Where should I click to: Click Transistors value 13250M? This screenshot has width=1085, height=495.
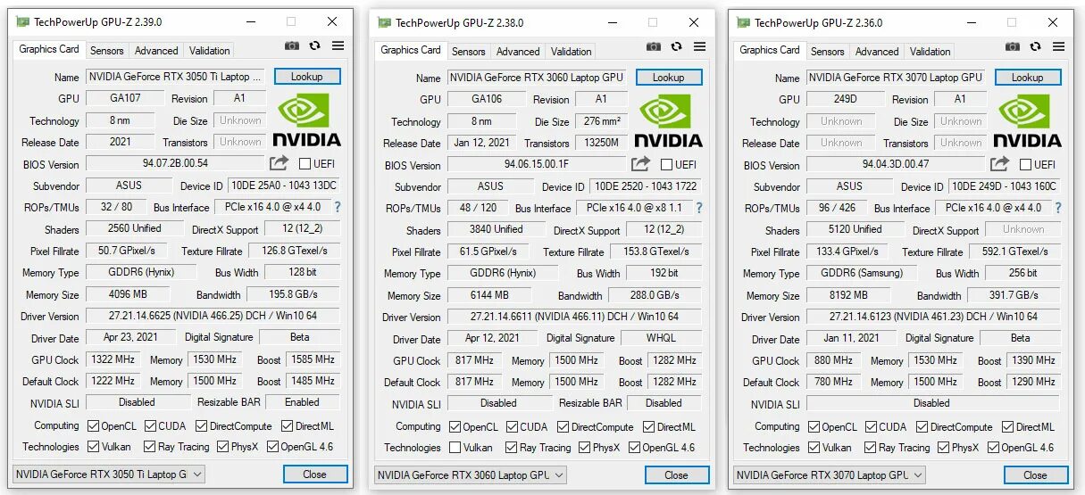[603, 143]
